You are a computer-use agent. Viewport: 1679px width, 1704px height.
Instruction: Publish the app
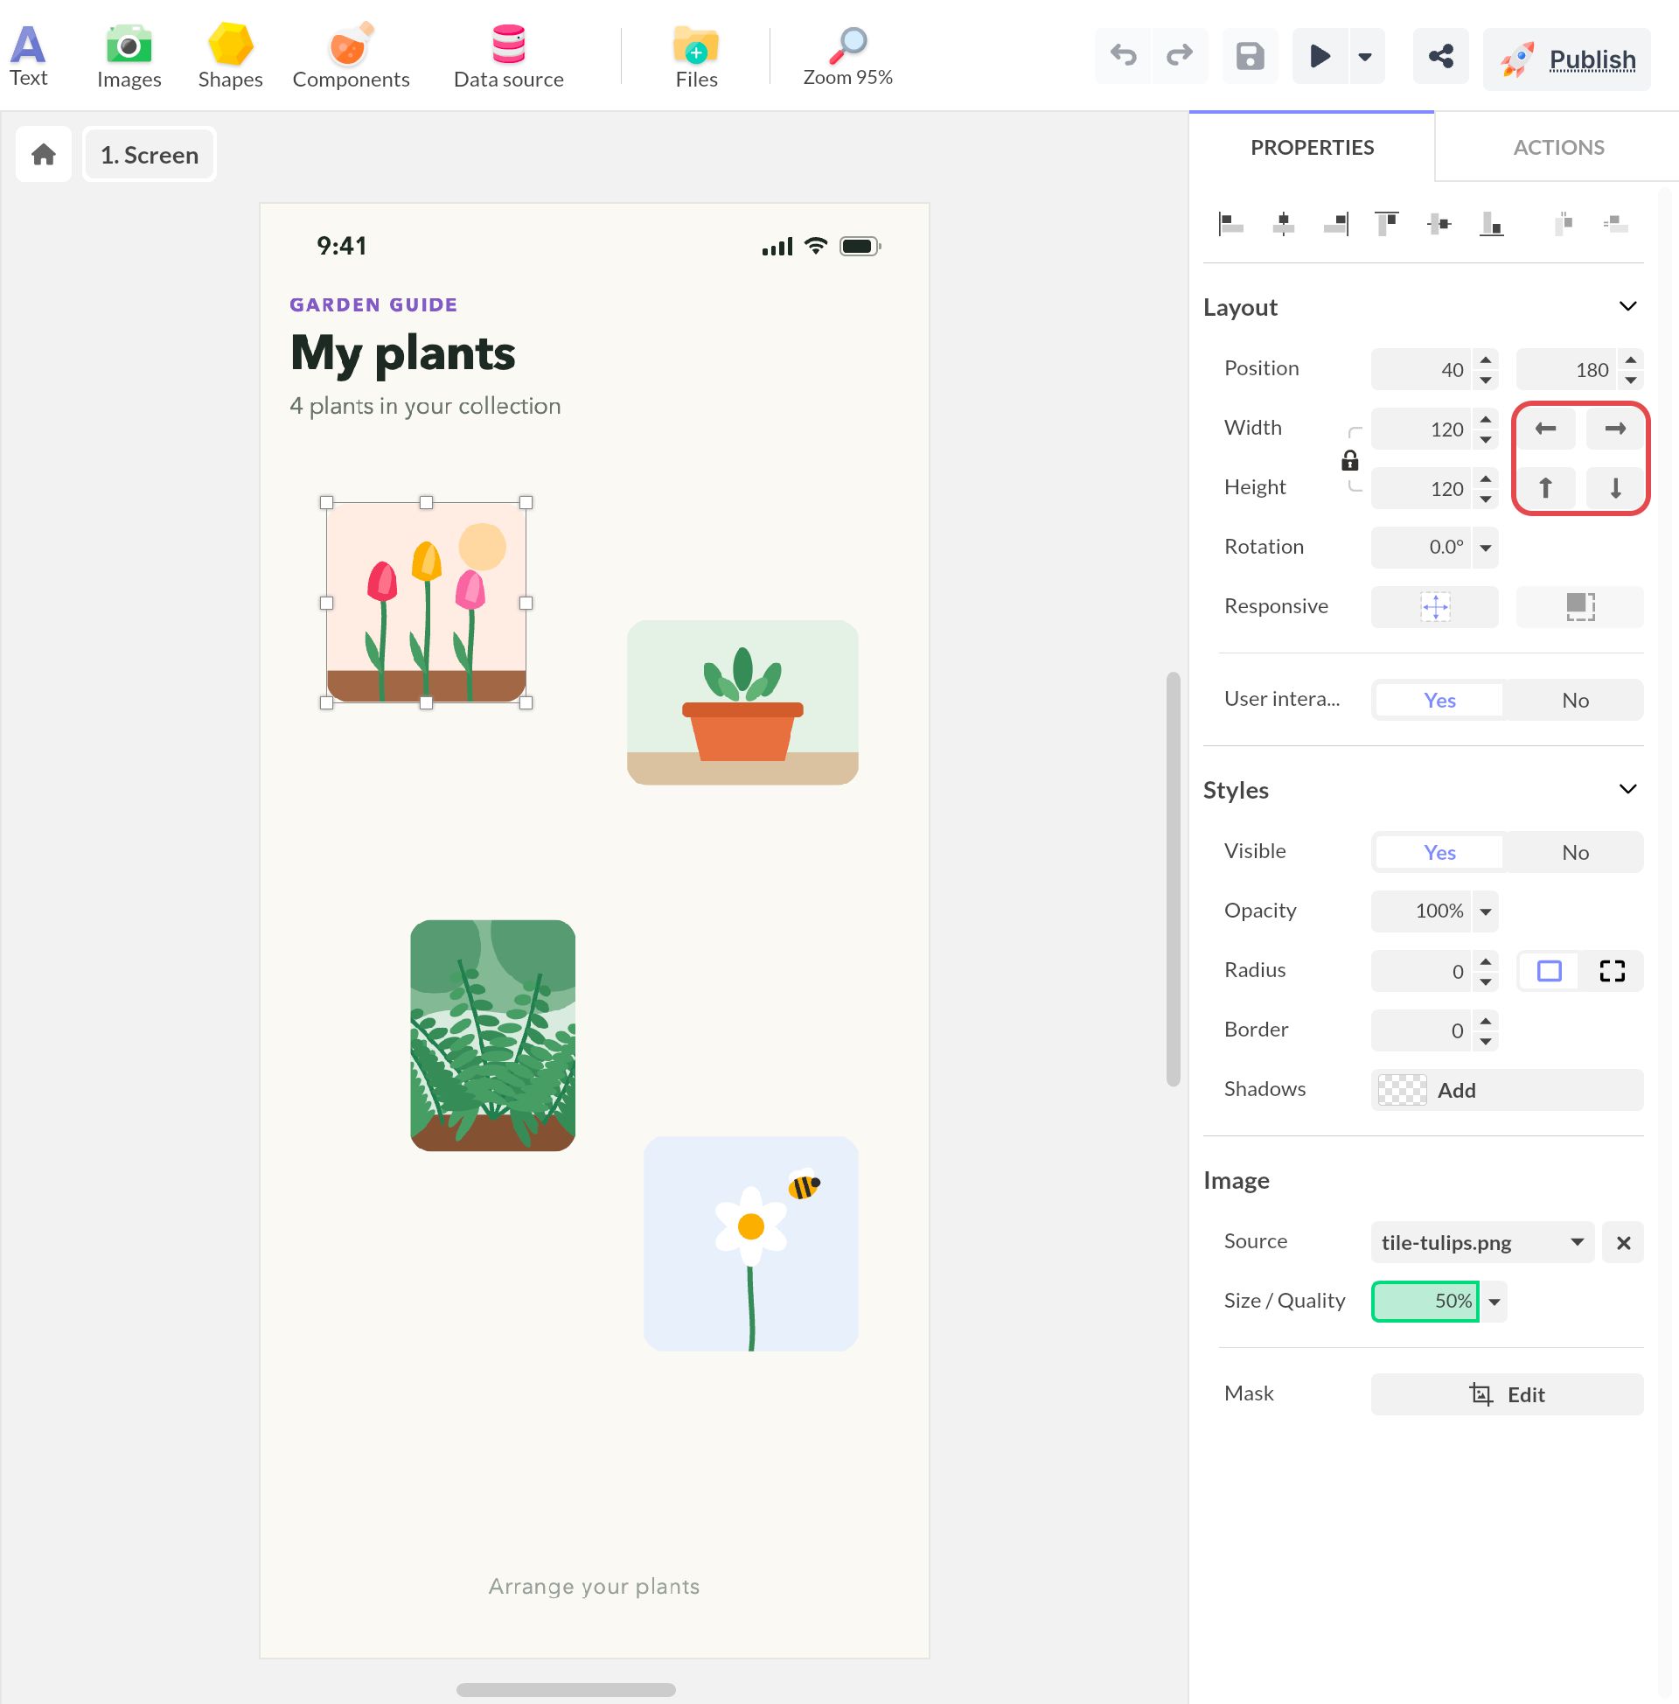pos(1566,59)
